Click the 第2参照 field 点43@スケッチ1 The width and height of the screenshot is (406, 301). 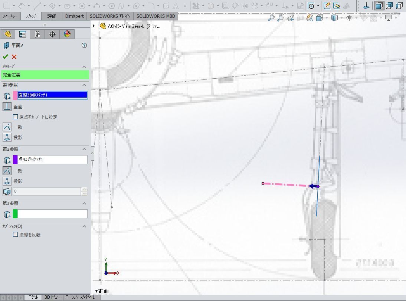pyautogui.click(x=52, y=159)
